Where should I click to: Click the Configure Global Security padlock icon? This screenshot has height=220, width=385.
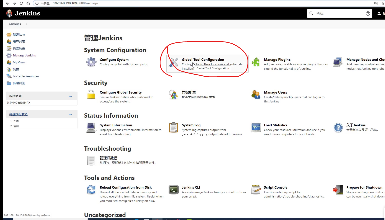pos(91,95)
